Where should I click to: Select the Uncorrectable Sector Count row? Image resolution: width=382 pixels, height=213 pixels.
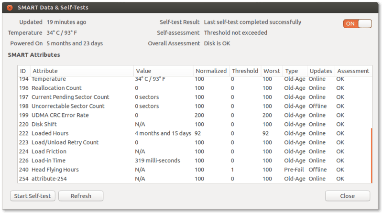click(195, 106)
